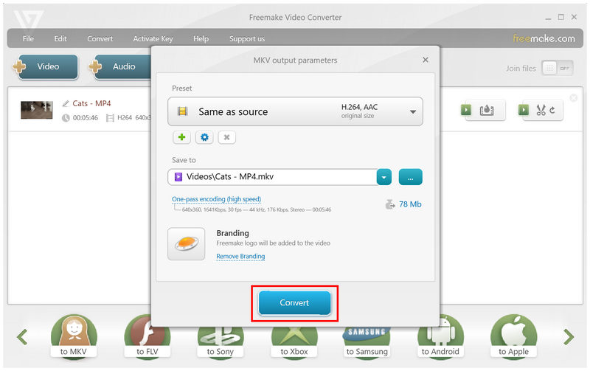Add a new preset with the green plus icon

click(x=181, y=137)
